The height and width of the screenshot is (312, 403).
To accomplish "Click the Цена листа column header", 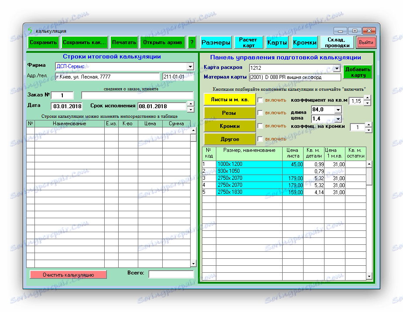I will coord(293,153).
